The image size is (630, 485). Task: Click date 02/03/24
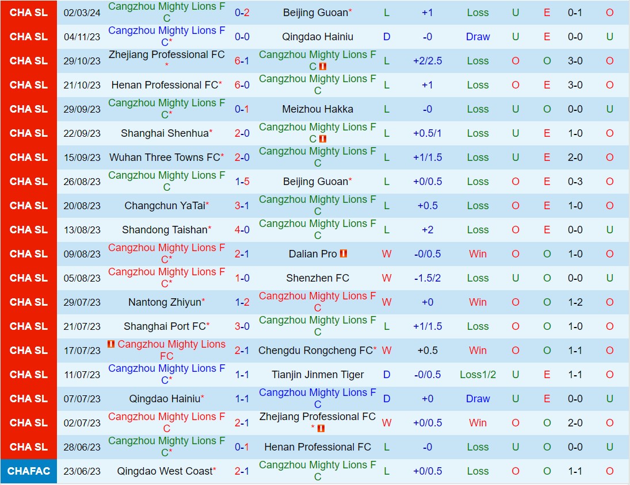[82, 13]
